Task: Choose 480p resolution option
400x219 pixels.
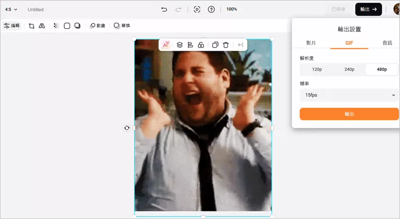Action: [381, 69]
